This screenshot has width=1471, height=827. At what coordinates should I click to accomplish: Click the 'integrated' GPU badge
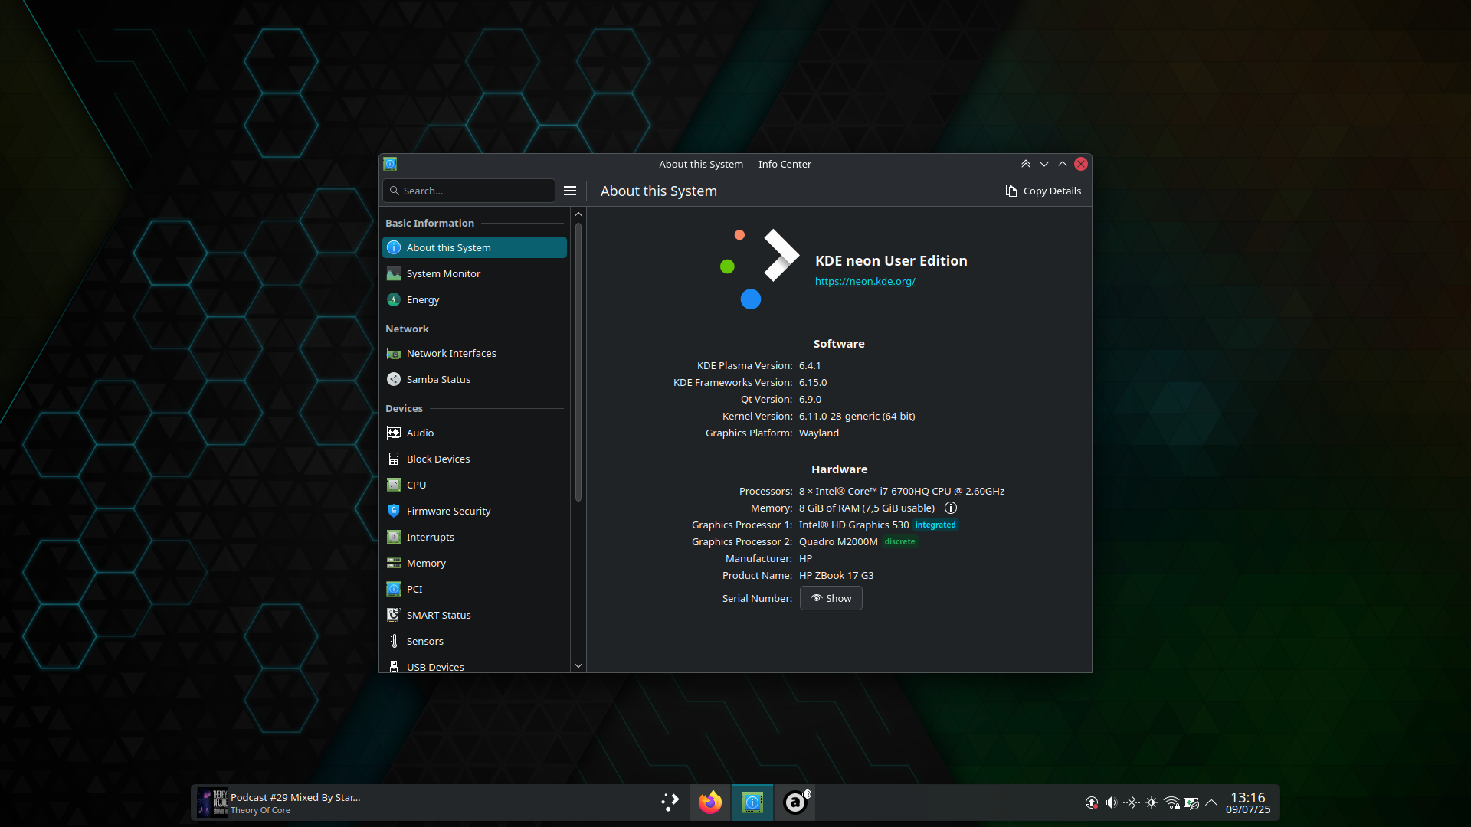(935, 525)
